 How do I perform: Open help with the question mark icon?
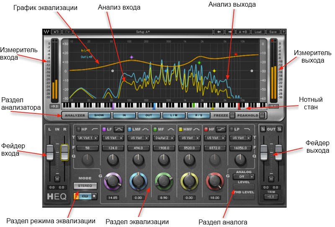pyautogui.click(x=283, y=32)
